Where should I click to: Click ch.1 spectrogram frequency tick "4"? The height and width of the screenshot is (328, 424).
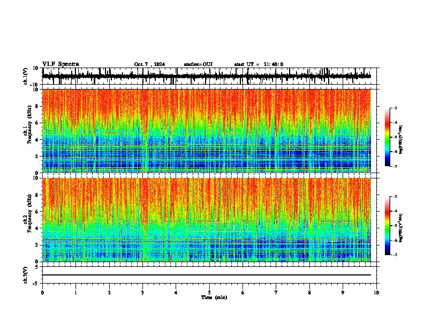[37, 140]
